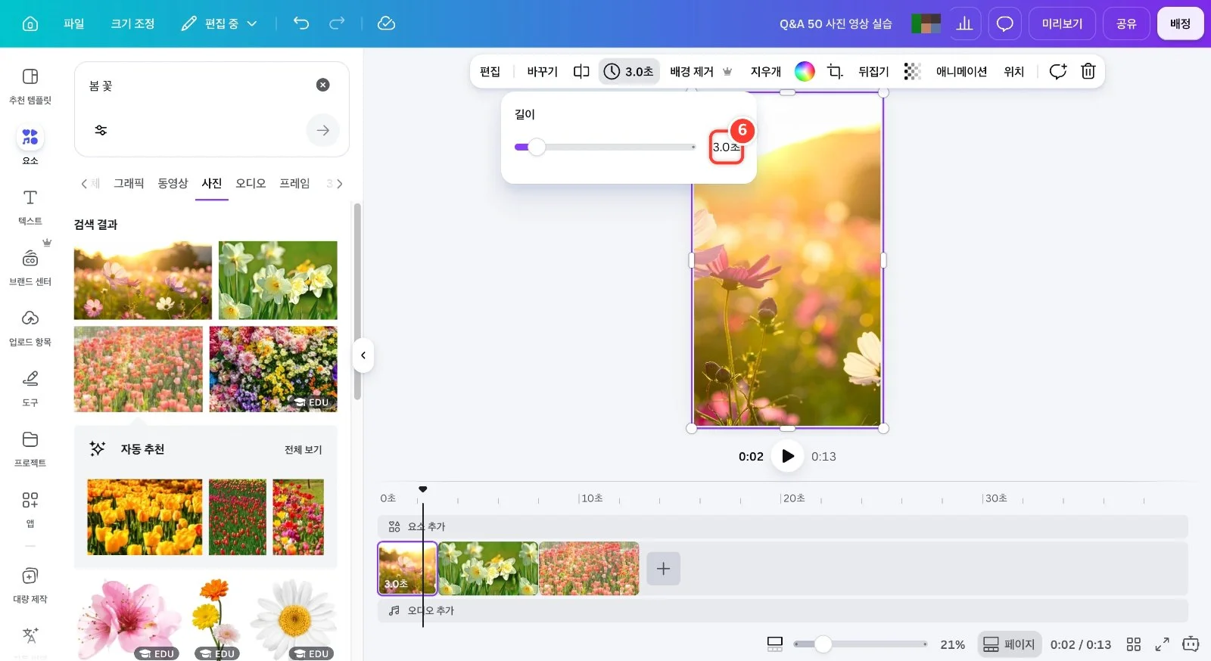Show previous element category tabs

(84, 183)
